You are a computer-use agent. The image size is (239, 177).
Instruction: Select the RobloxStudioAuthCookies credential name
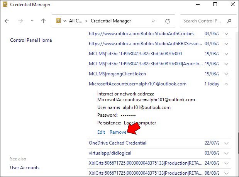141,34
